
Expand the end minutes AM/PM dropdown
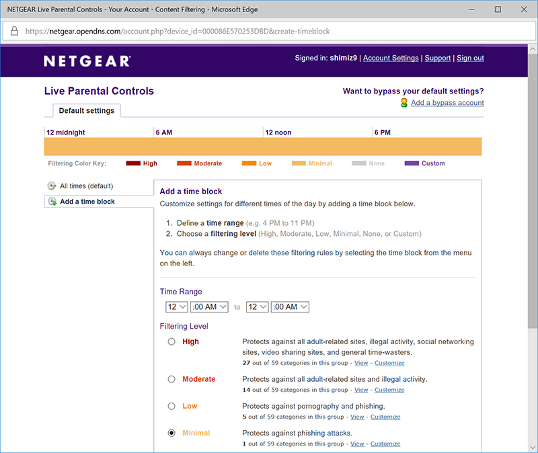290,307
